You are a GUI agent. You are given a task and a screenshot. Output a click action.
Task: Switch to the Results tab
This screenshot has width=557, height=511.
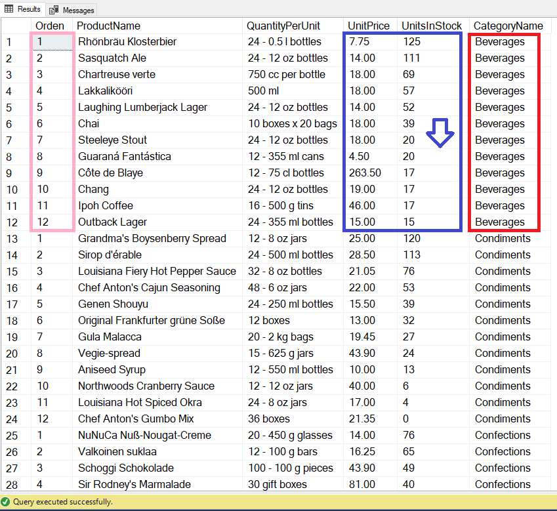click(x=22, y=9)
